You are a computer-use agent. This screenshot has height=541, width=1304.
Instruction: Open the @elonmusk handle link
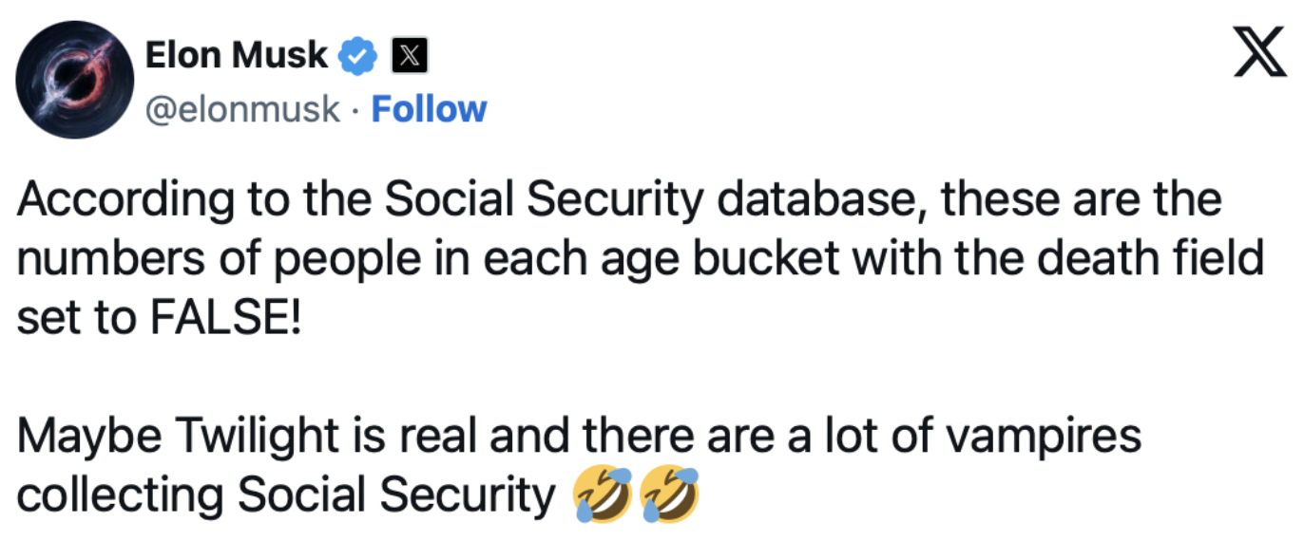tap(241, 109)
